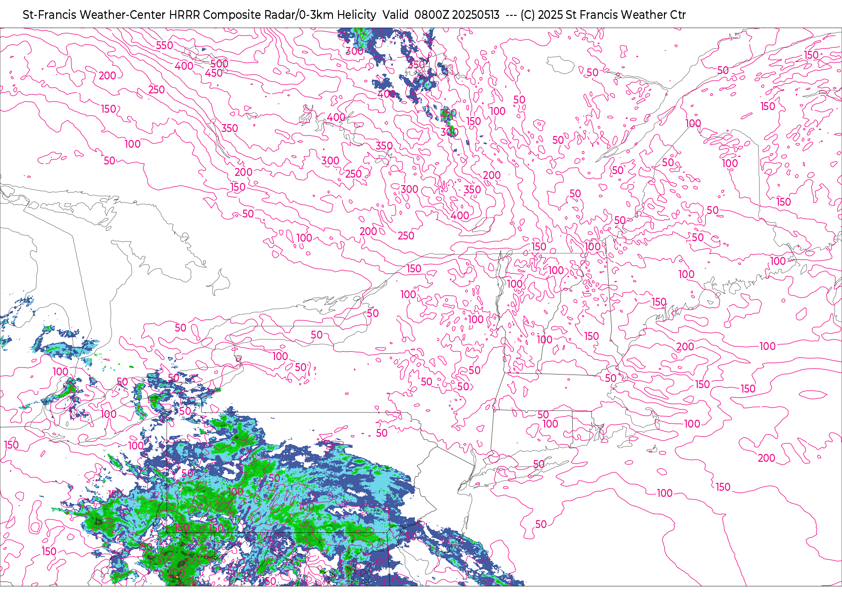Click the 450 helicity contour label
The height and width of the screenshot is (614, 842).
[x=214, y=73]
